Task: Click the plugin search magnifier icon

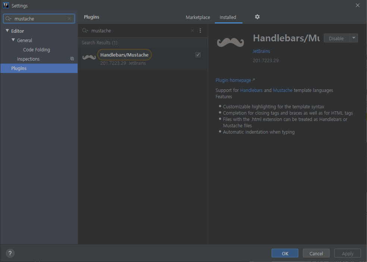Action: point(85,31)
